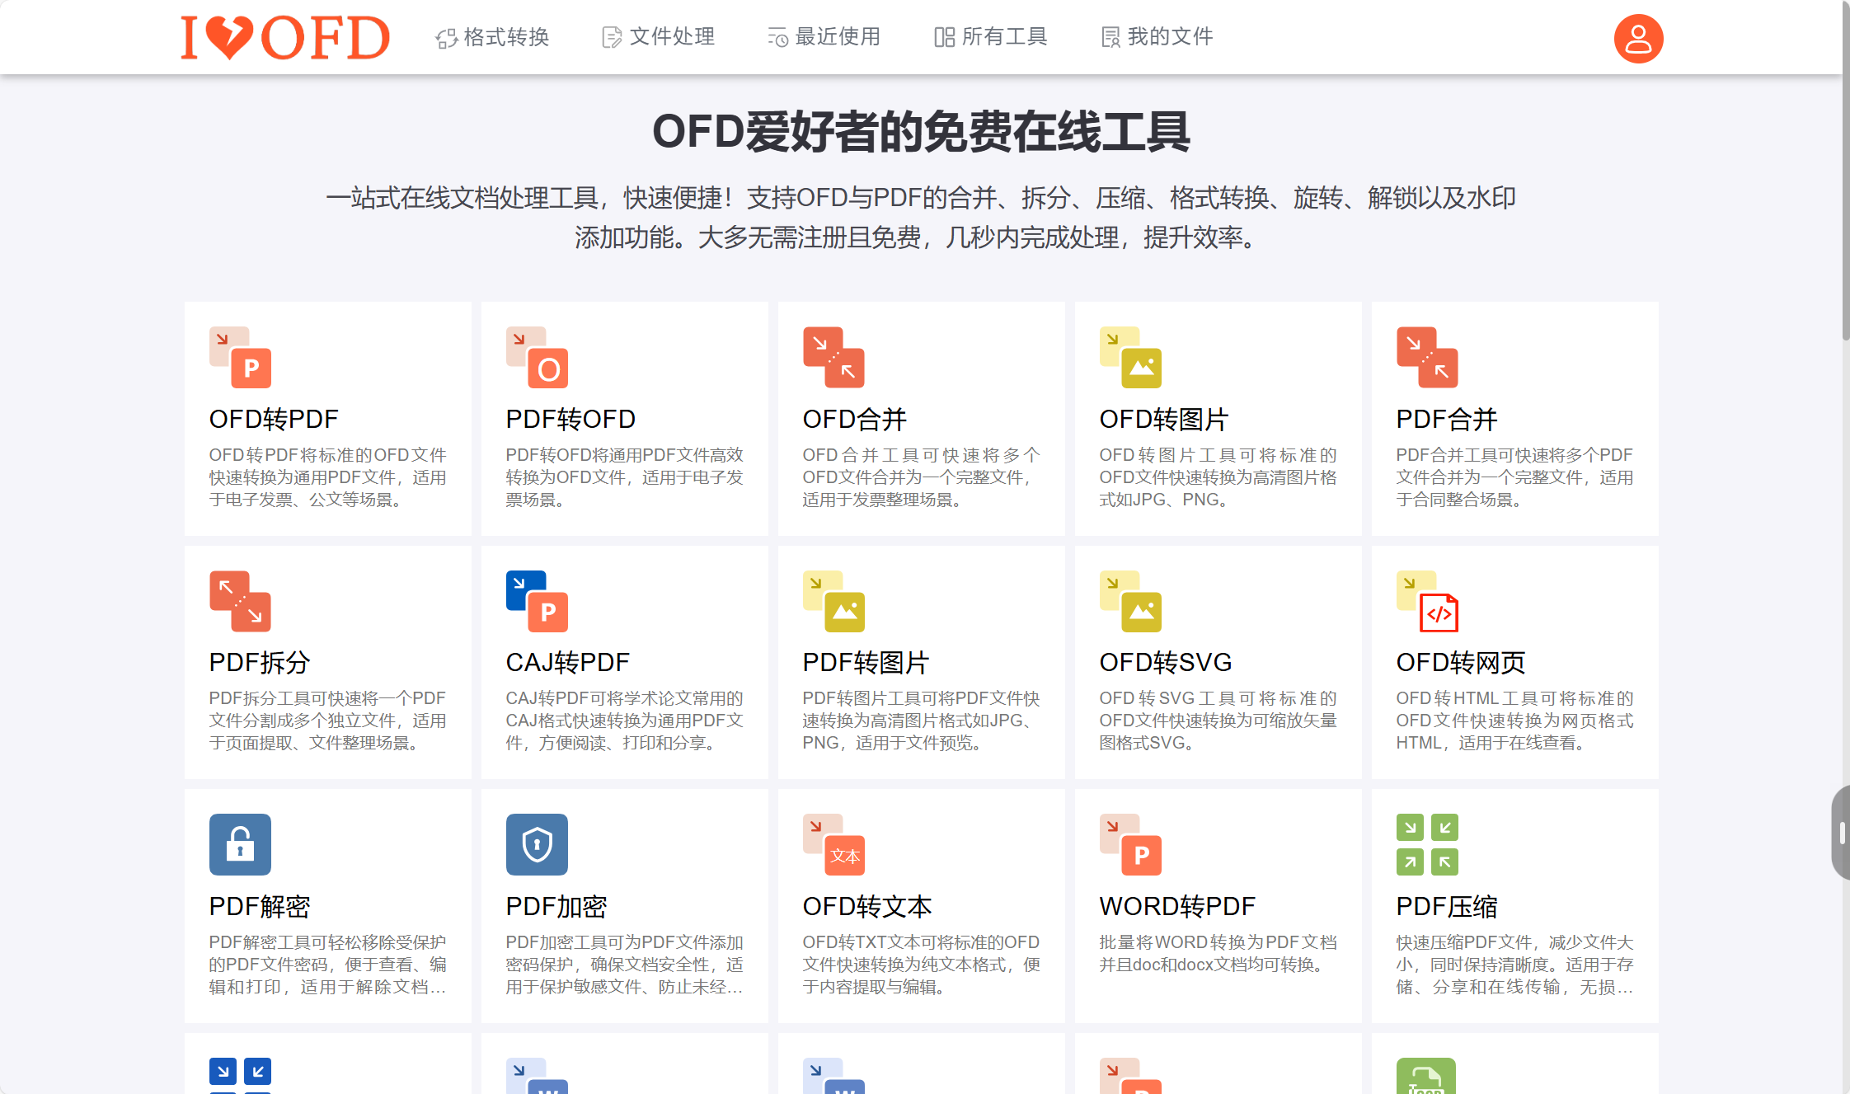Click the PDF转OFD tool icon

[537, 357]
